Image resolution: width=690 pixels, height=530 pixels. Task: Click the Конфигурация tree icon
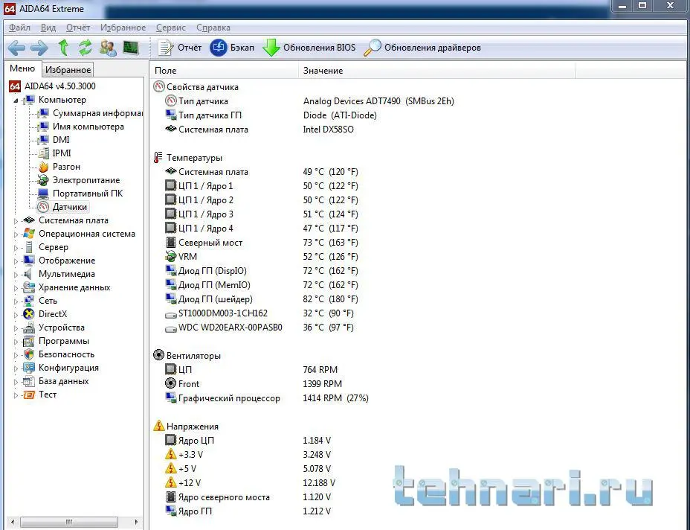coord(28,368)
